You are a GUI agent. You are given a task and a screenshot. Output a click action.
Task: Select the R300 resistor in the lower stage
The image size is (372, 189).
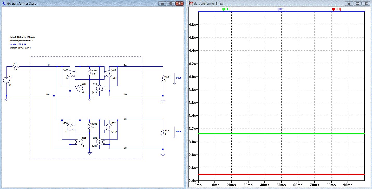pos(89,126)
